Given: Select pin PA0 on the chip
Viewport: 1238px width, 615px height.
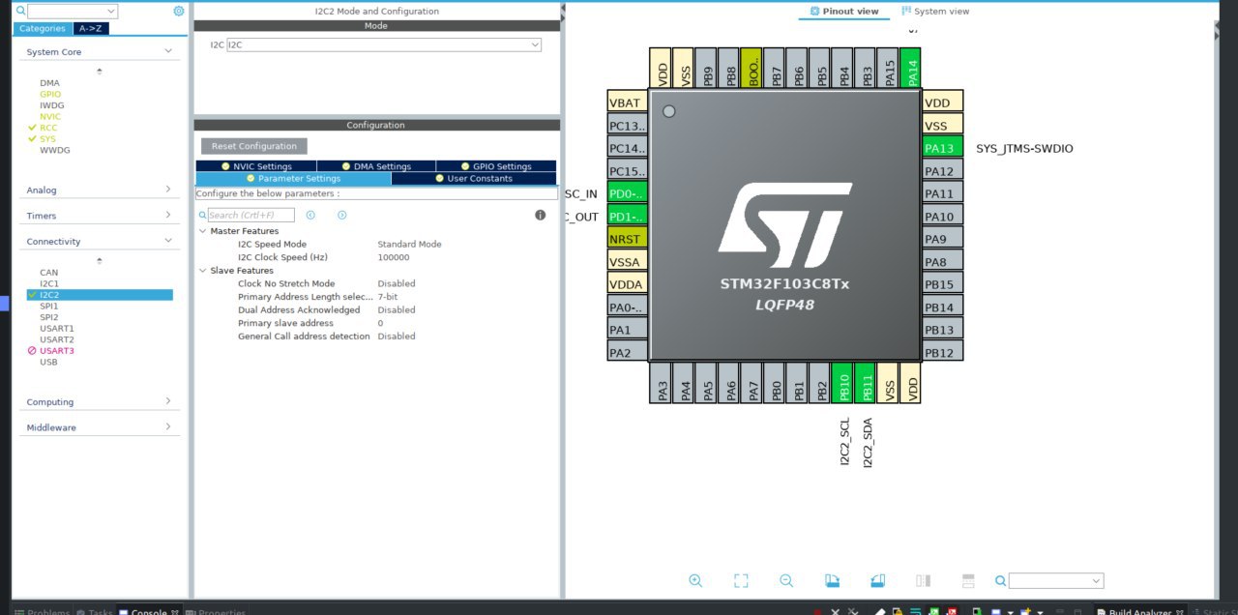Looking at the screenshot, I should [x=627, y=307].
